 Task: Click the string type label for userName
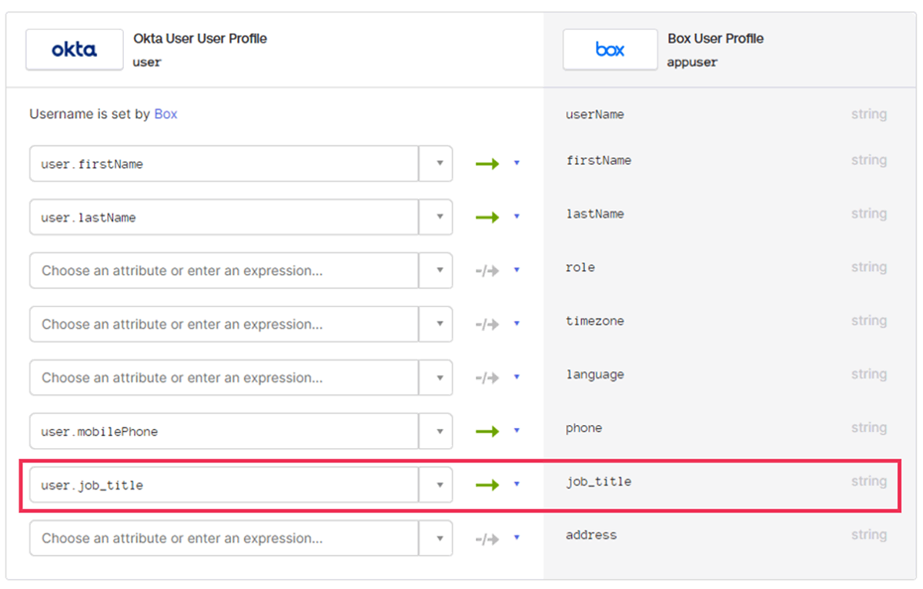(869, 114)
